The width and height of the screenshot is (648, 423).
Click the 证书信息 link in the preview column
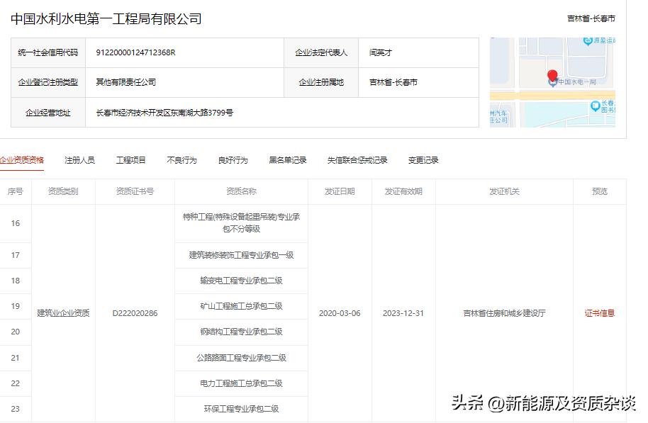point(600,312)
